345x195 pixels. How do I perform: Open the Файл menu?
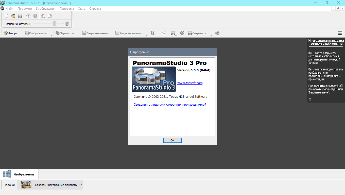tap(10, 9)
